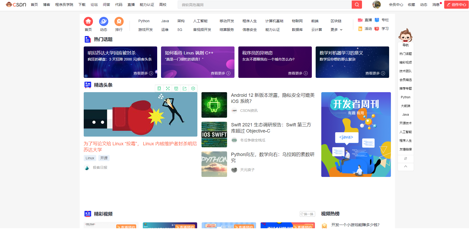
Task: Click the CSDN资讯 author avatar
Action: 234,111
